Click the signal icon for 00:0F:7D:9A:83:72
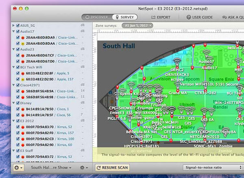The image size is (244, 178). 23,157
